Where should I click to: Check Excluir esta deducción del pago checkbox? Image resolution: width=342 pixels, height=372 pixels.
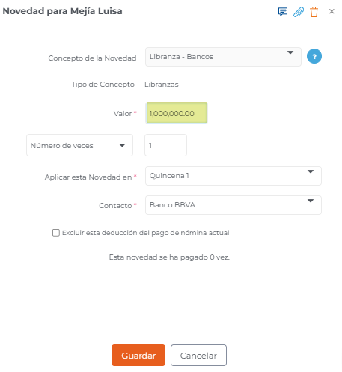click(56, 233)
